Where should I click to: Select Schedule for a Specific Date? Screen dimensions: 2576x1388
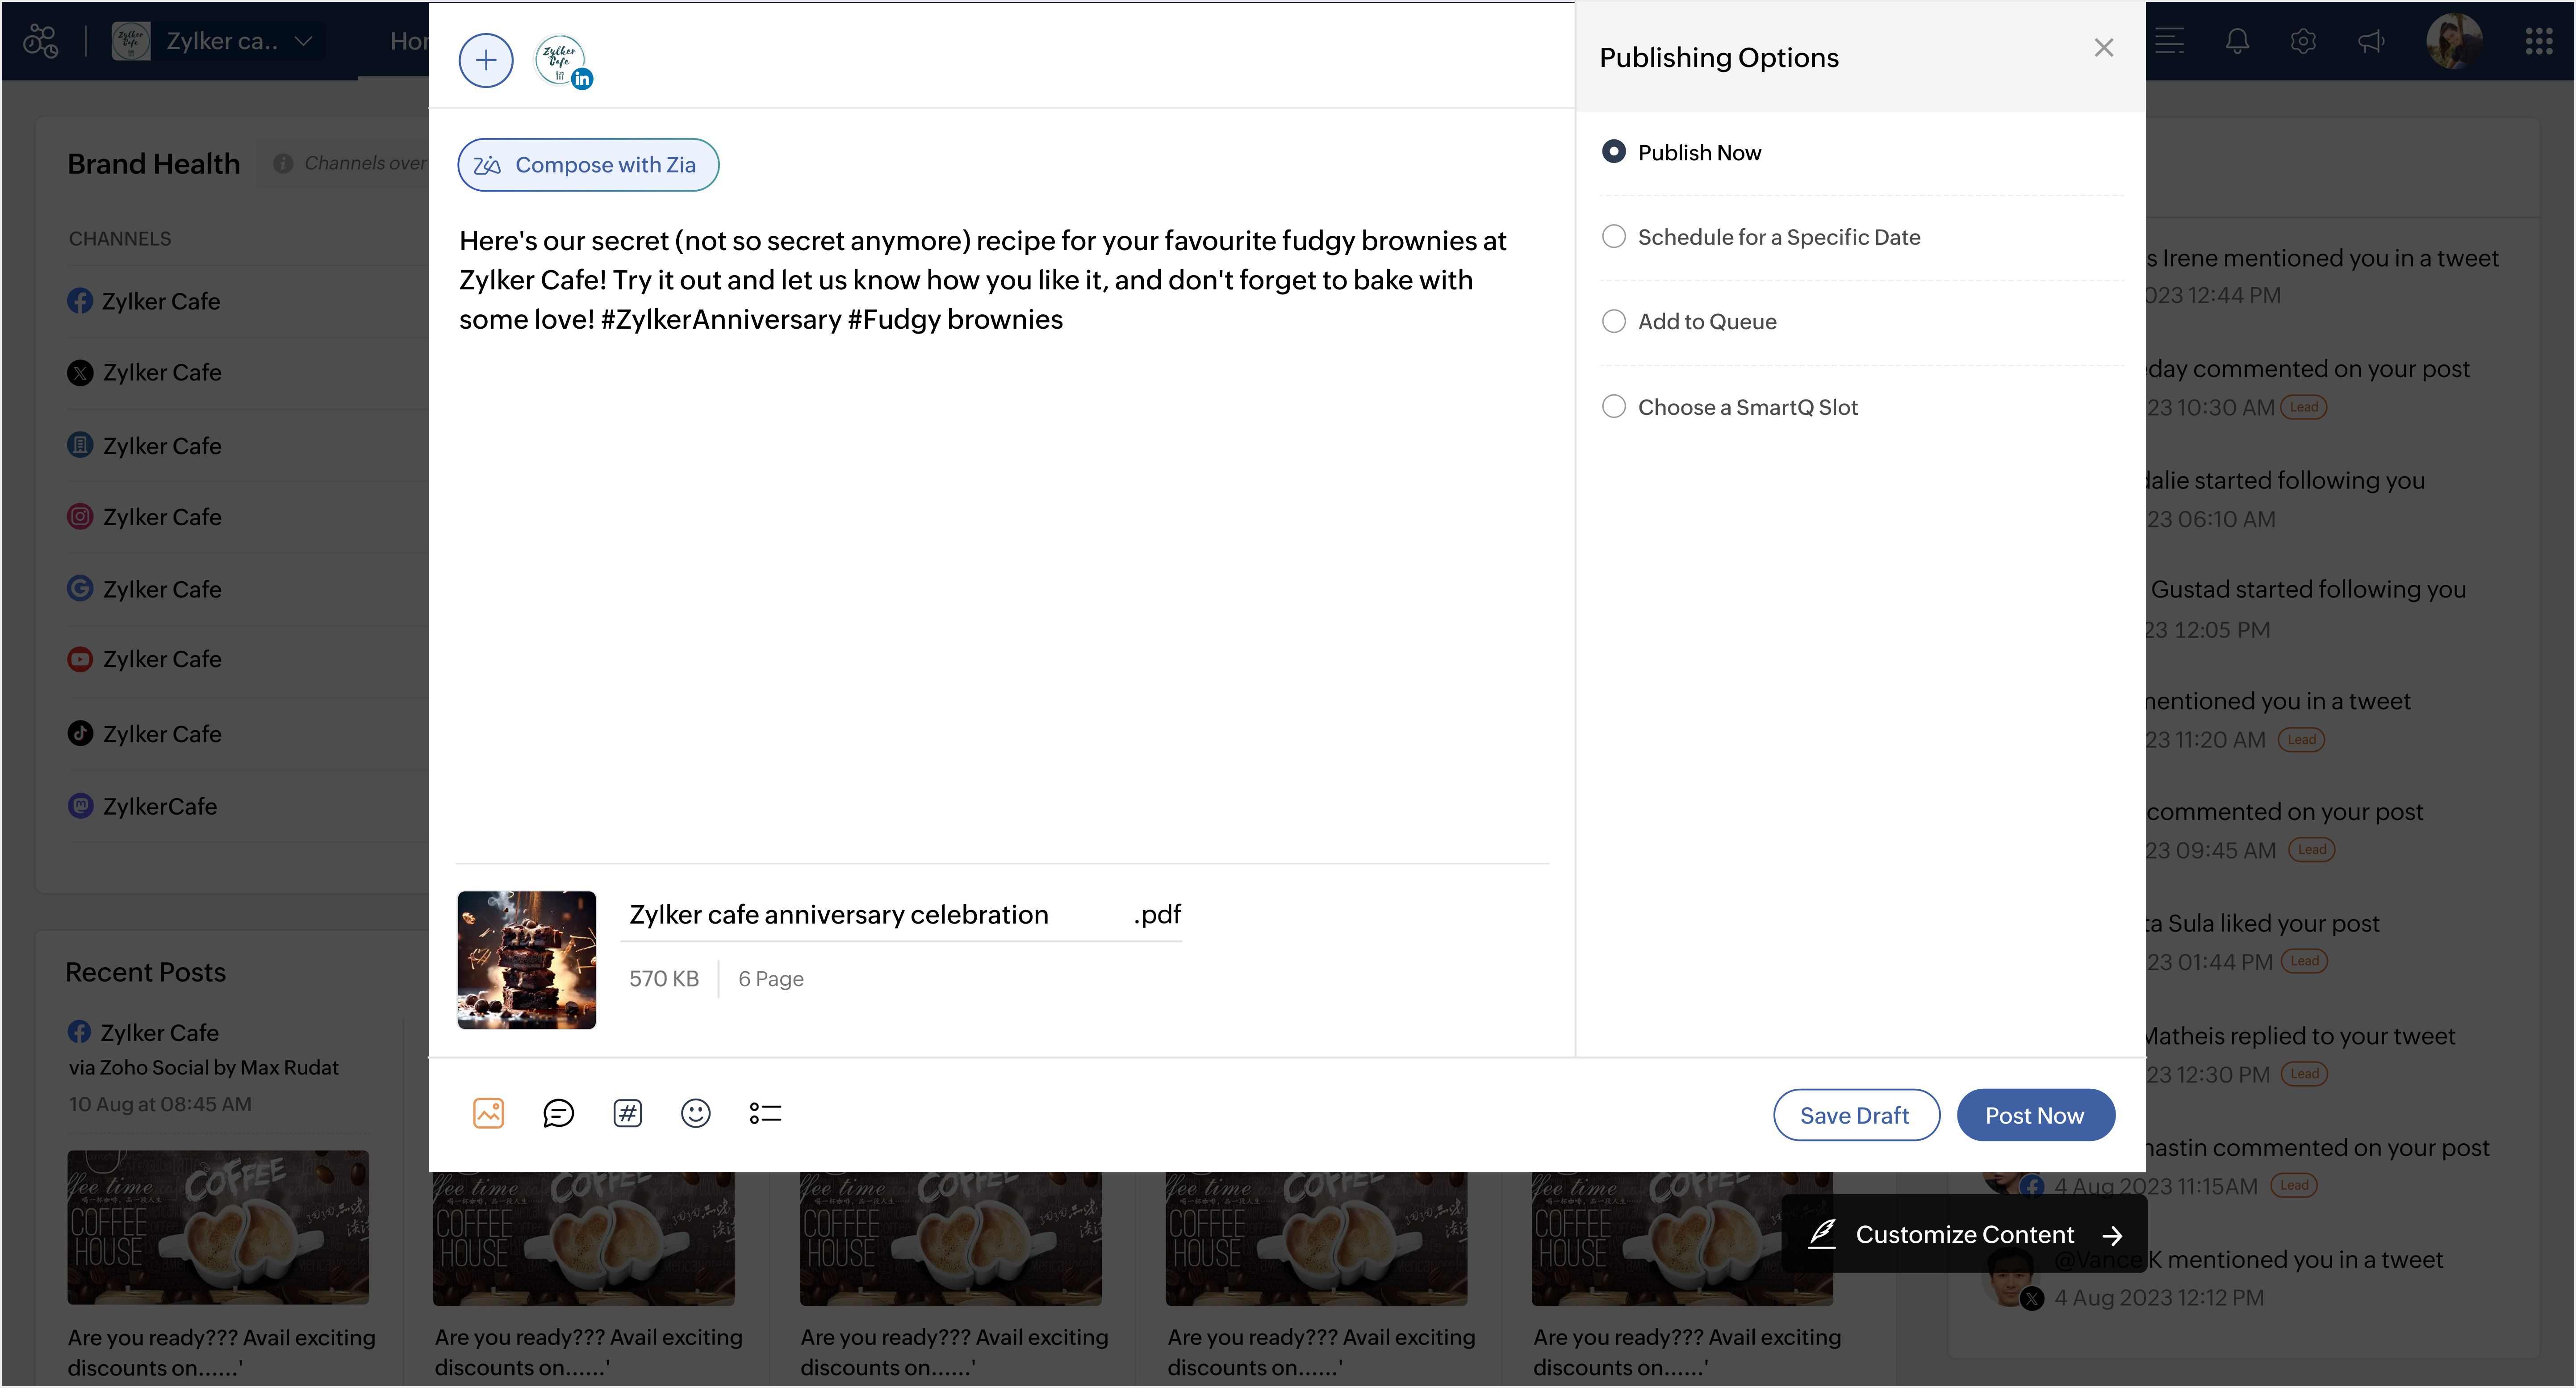coord(1761,237)
